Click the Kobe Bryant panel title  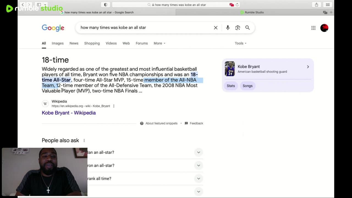[x=249, y=67]
